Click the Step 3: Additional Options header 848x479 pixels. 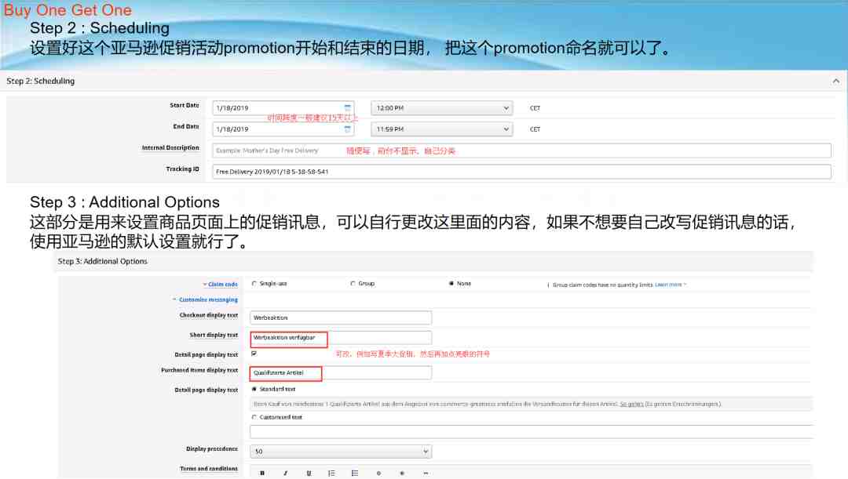tap(103, 261)
